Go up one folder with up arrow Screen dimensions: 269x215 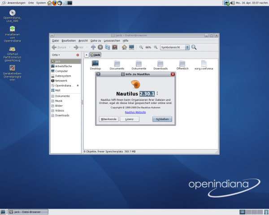click(93, 47)
